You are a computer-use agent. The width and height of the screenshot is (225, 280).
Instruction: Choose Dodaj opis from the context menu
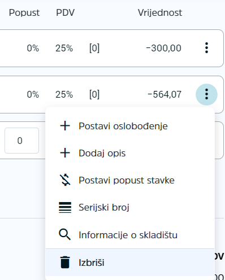[x=130, y=153]
